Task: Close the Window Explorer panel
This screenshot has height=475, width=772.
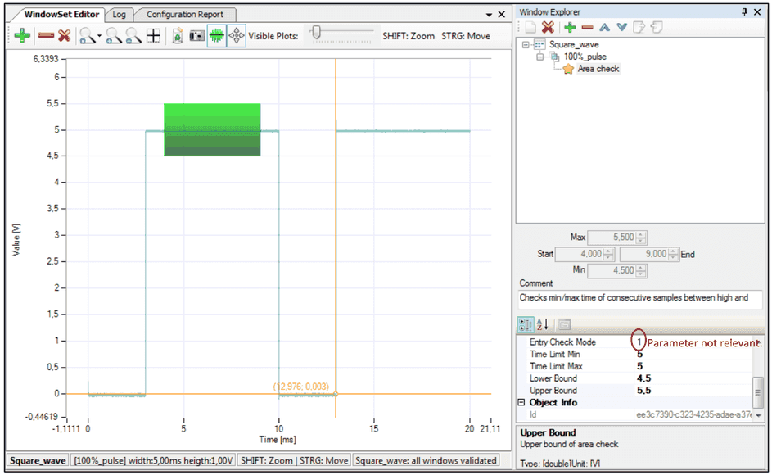Action: point(758,11)
